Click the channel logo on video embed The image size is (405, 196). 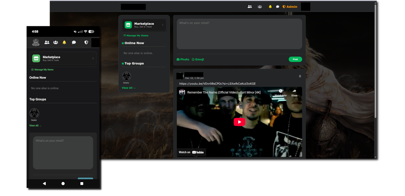182,92
